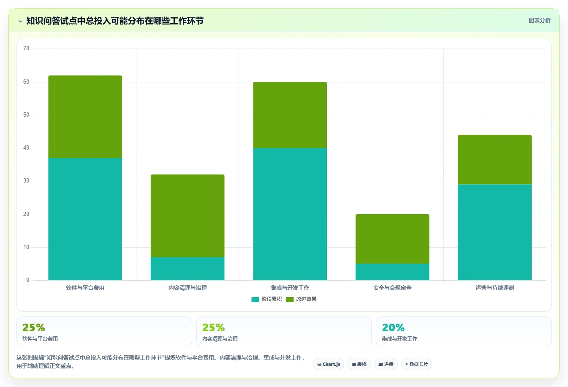Click the teal segment of 内容清理与治理 bar
The height and width of the screenshot is (387, 568).
(x=188, y=268)
